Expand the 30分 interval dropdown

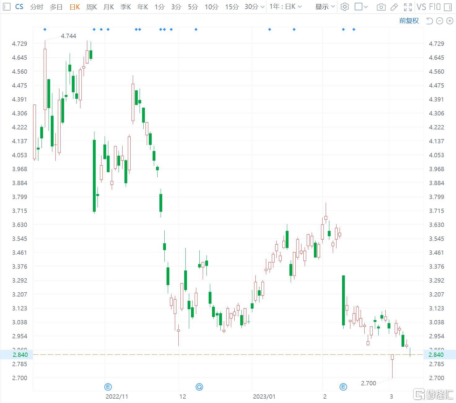254,6
